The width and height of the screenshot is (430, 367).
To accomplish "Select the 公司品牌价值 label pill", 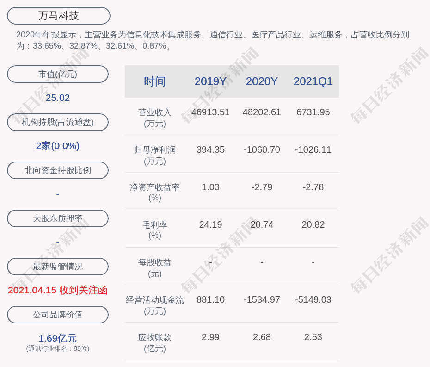I will click(x=58, y=315).
